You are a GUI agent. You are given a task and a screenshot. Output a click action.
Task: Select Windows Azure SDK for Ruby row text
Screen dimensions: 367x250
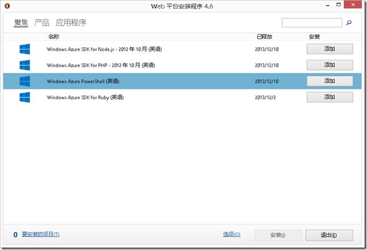85,97
